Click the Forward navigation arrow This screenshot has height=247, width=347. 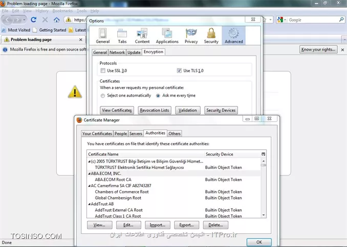pos(17,20)
